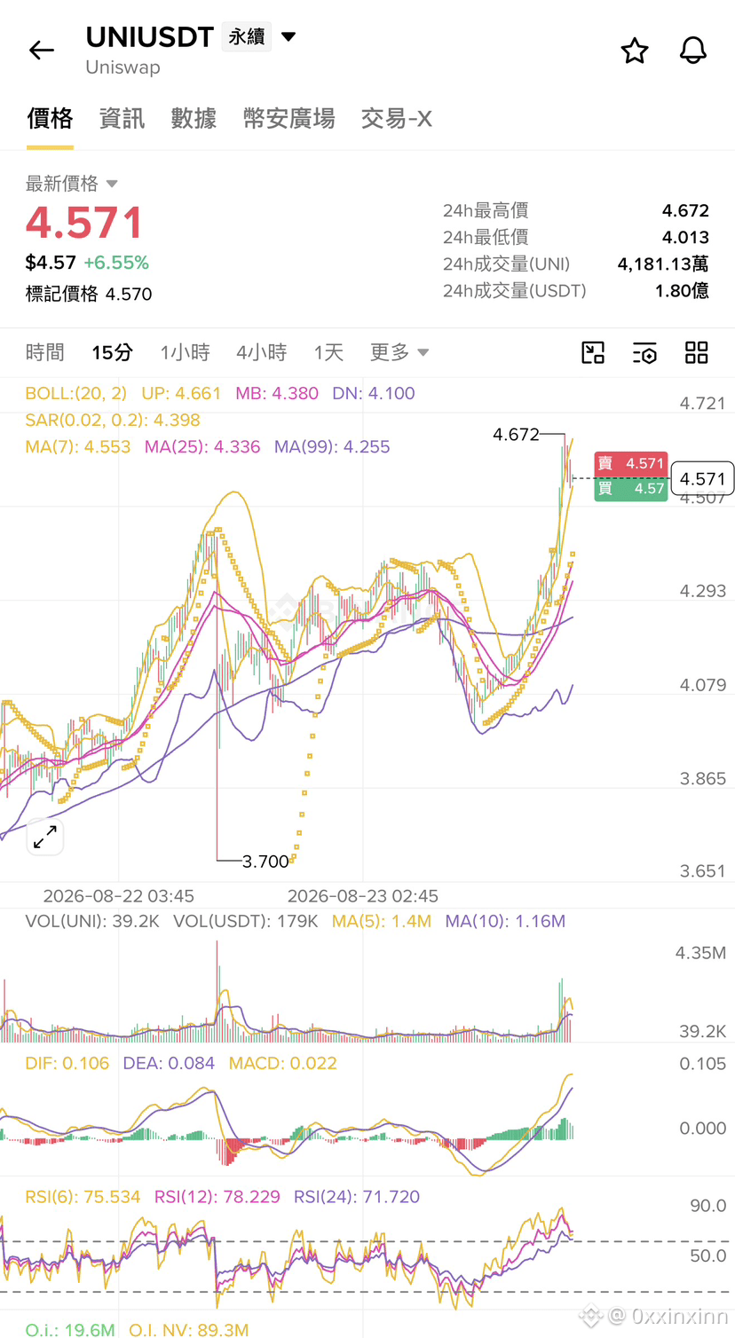Tap the green buy 4.57 price tag
Image resolution: width=735 pixels, height=1338 pixels.
click(x=630, y=488)
